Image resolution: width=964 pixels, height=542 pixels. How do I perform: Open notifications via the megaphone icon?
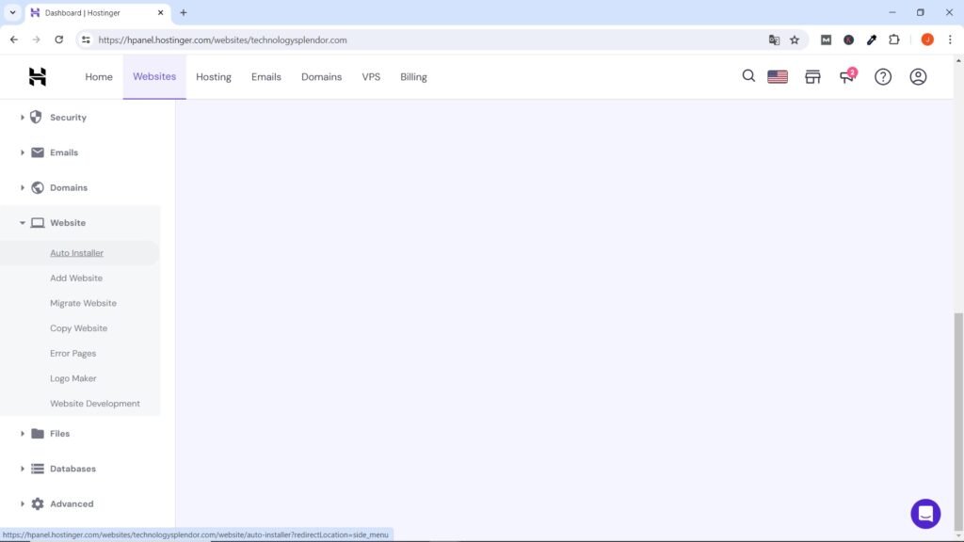(x=845, y=77)
